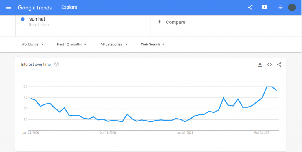Click the plus icon beside Compare

point(159,22)
